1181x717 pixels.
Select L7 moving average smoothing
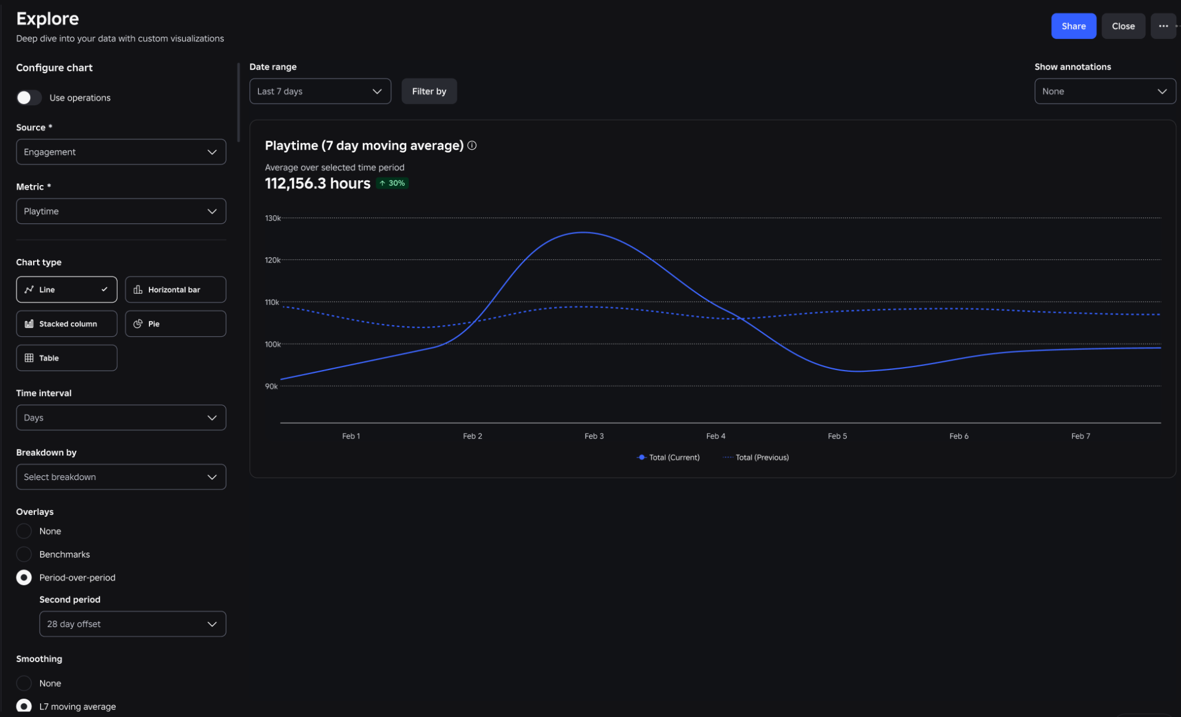(24, 706)
